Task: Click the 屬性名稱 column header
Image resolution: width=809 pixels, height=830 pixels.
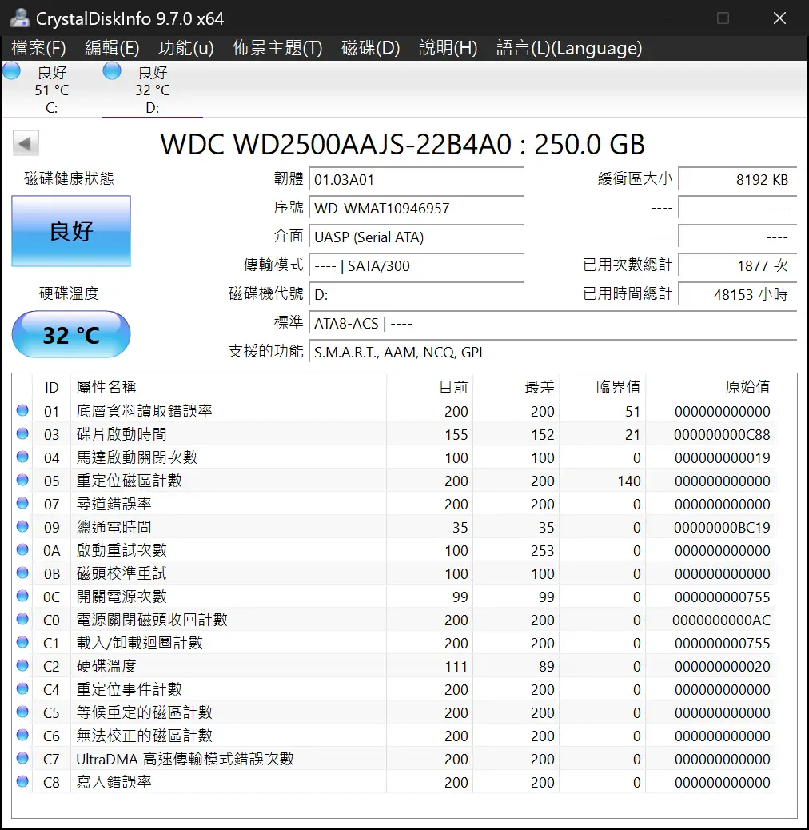Action: [229, 387]
